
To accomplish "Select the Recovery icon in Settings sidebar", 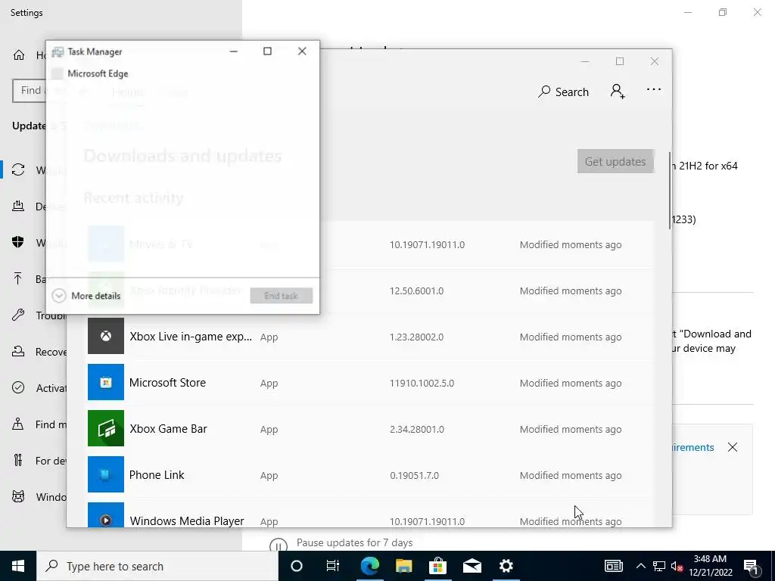I will point(18,351).
